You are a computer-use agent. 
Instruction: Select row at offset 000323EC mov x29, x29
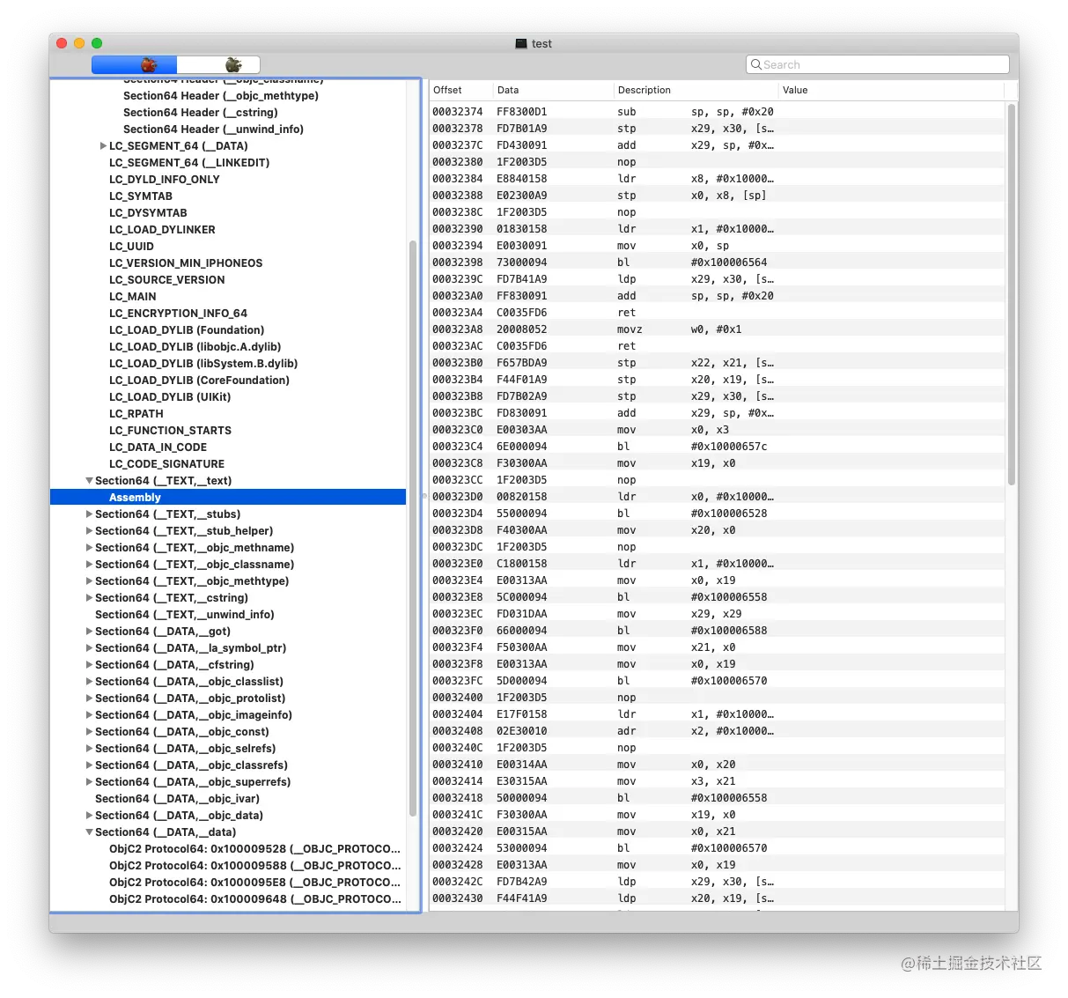tap(717, 614)
